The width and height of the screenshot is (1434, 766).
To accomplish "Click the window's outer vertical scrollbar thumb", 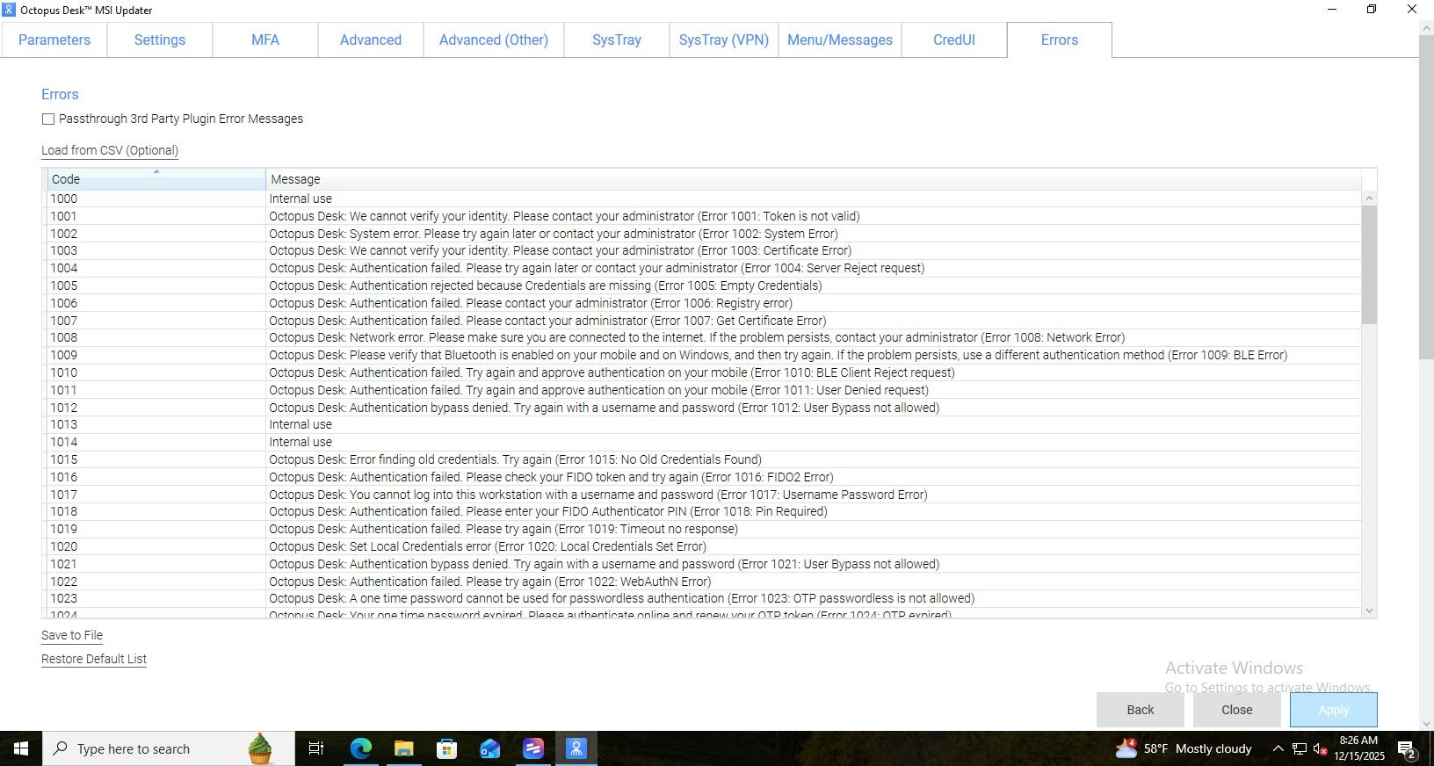I will point(1426,197).
